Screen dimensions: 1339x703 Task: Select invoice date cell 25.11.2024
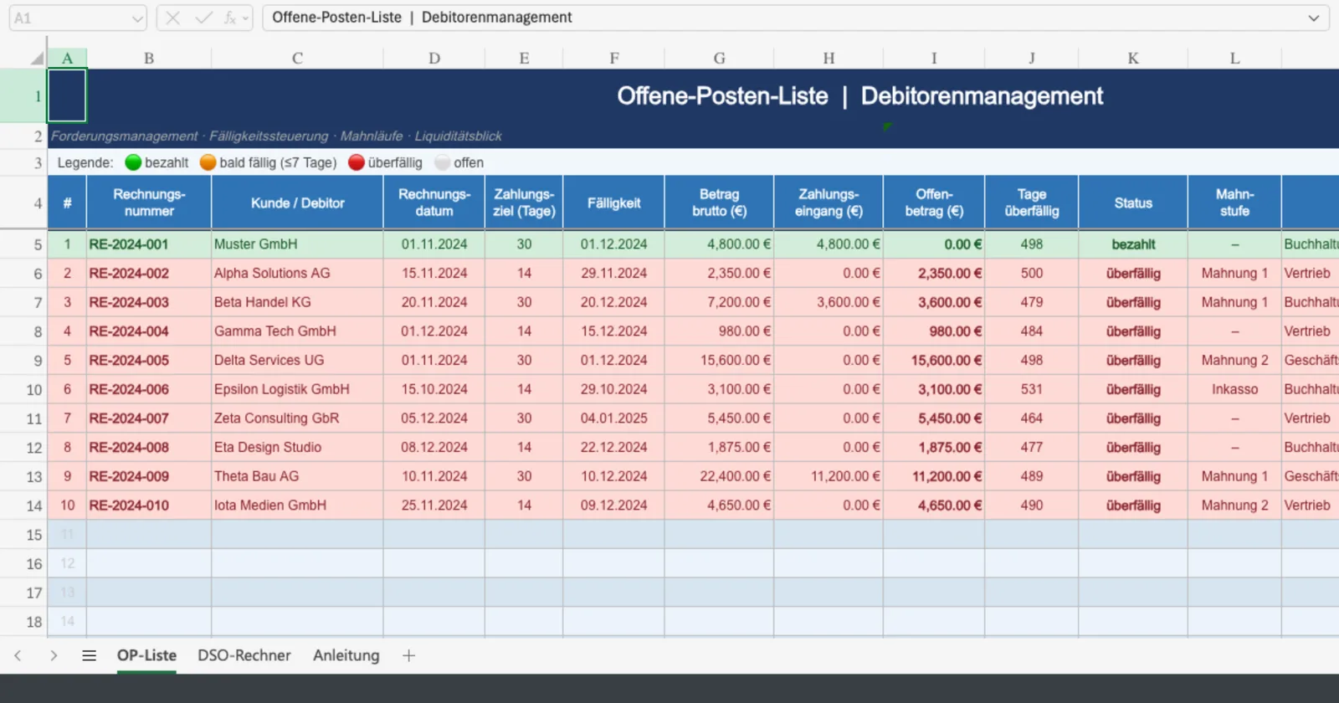[434, 505]
